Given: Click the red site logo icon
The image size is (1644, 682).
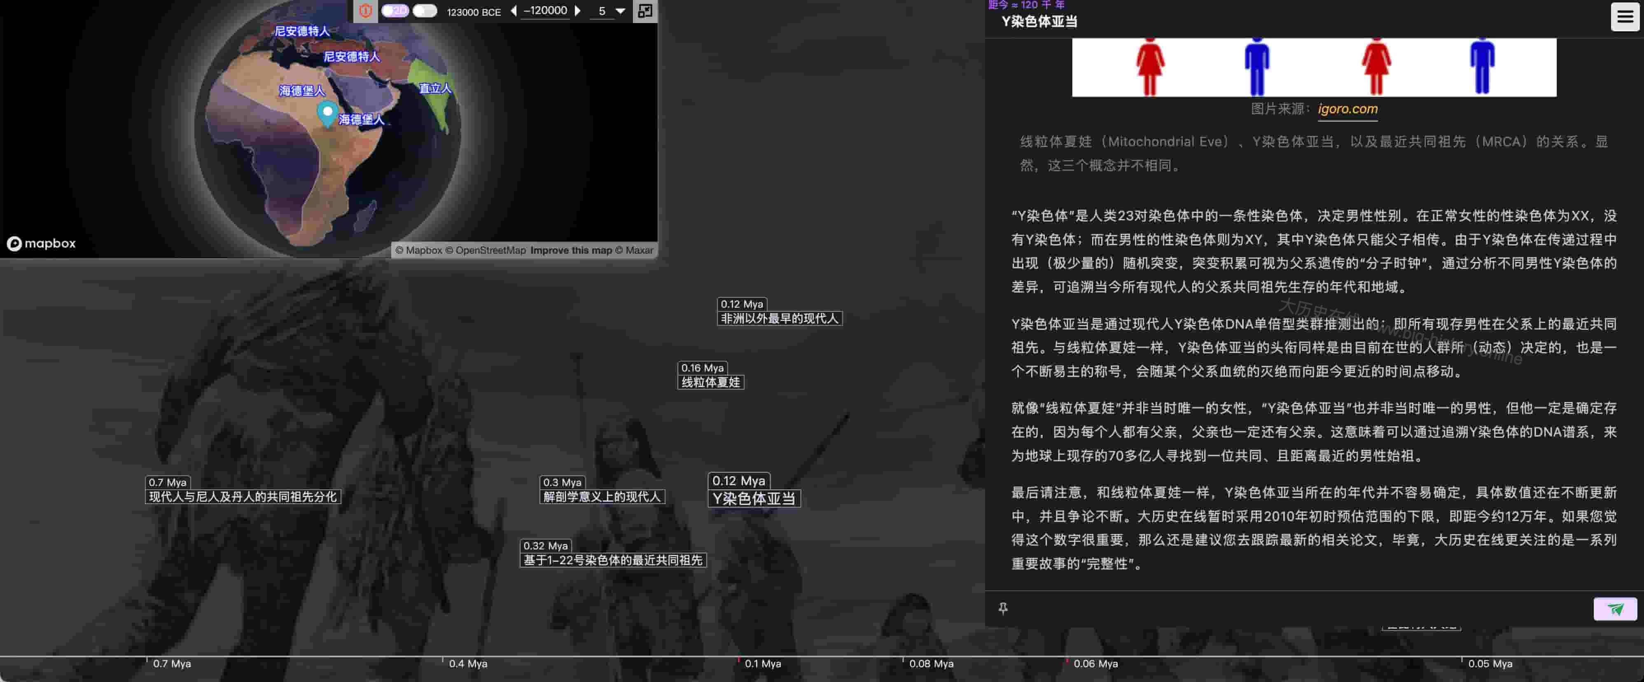Looking at the screenshot, I should click(x=367, y=11).
